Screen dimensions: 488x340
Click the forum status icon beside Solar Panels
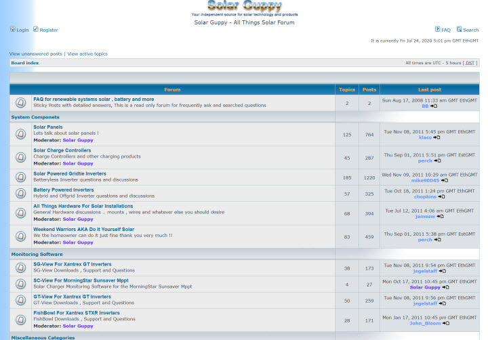coord(21,134)
